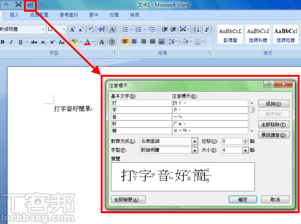Switch to 檢視 tab
301x224 pixels.
[x=135, y=15]
